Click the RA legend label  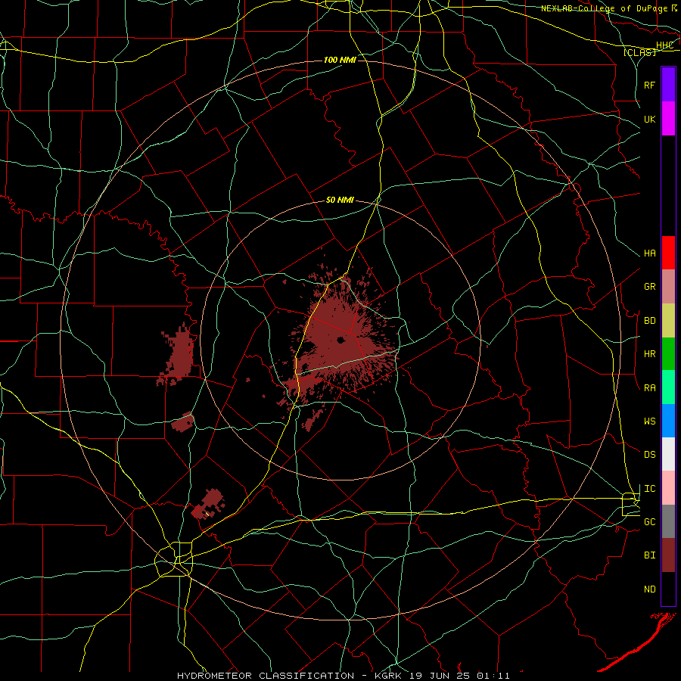tap(649, 388)
